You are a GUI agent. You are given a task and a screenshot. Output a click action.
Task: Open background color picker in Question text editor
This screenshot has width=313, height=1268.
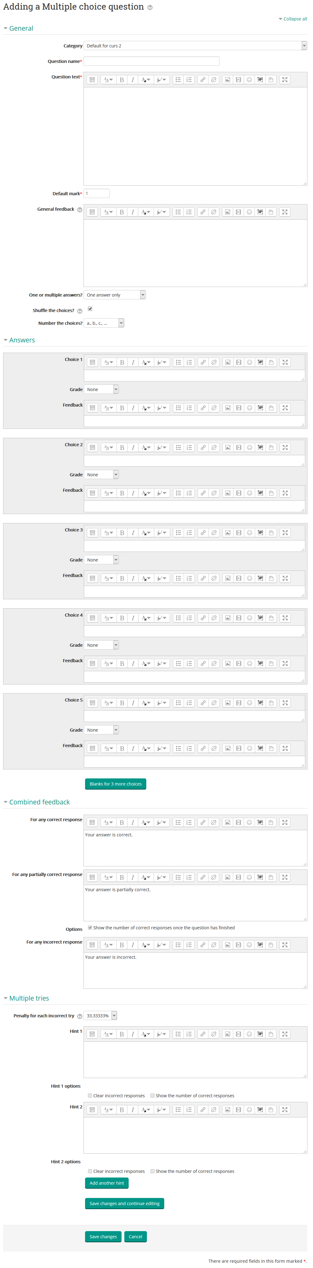161,80
